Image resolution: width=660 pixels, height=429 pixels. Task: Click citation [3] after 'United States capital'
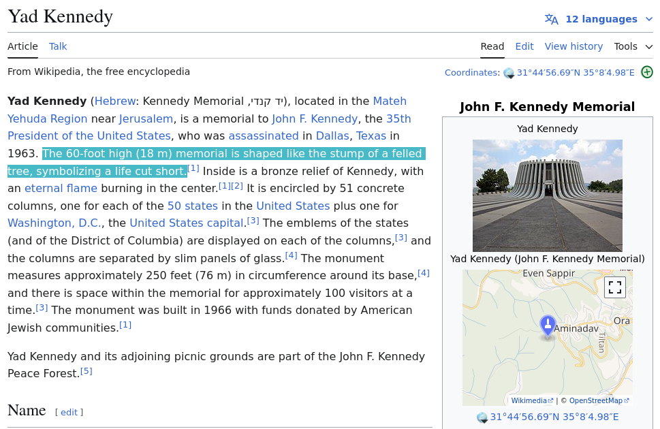[253, 220]
